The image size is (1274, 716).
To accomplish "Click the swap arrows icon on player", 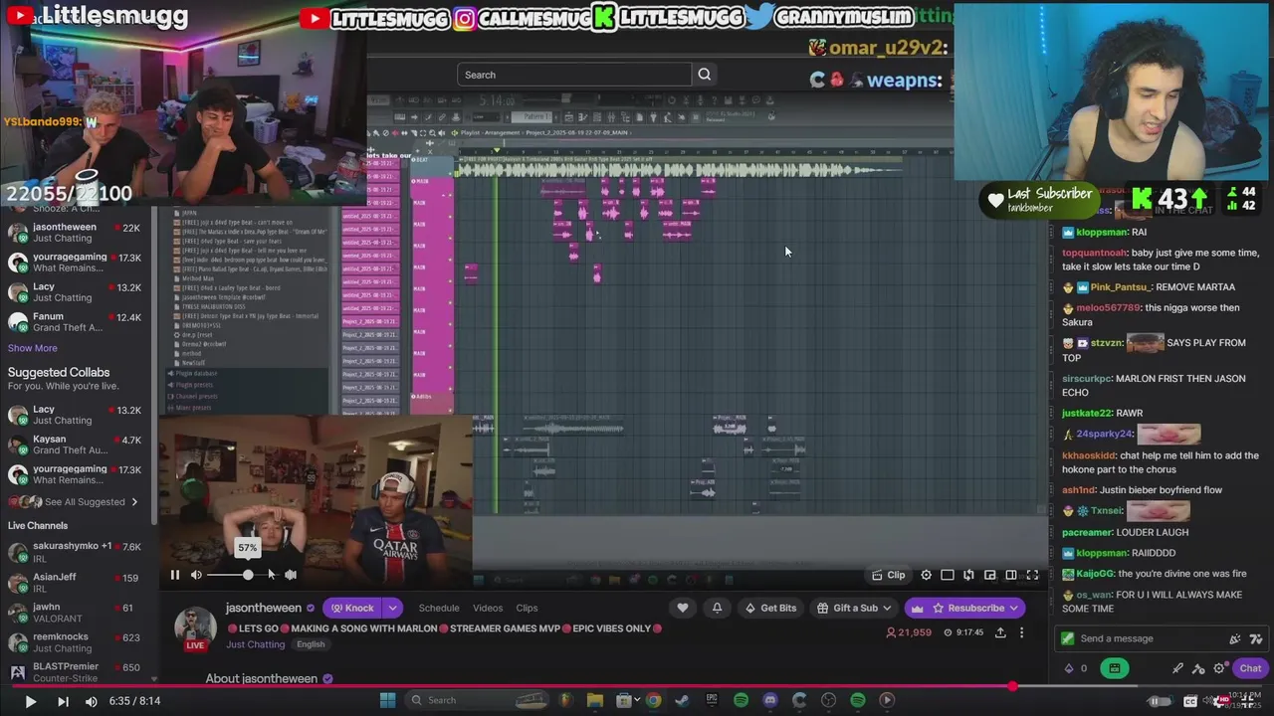I will pos(968,575).
